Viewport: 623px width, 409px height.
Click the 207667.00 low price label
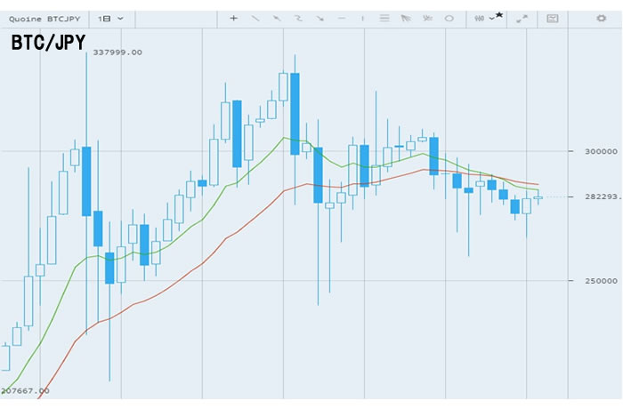click(25, 390)
